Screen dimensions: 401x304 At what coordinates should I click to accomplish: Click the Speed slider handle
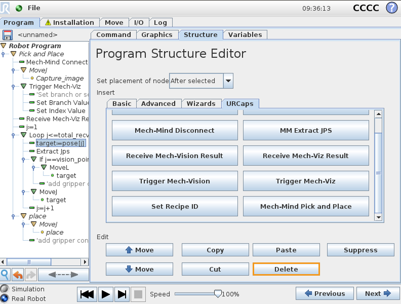point(218,293)
